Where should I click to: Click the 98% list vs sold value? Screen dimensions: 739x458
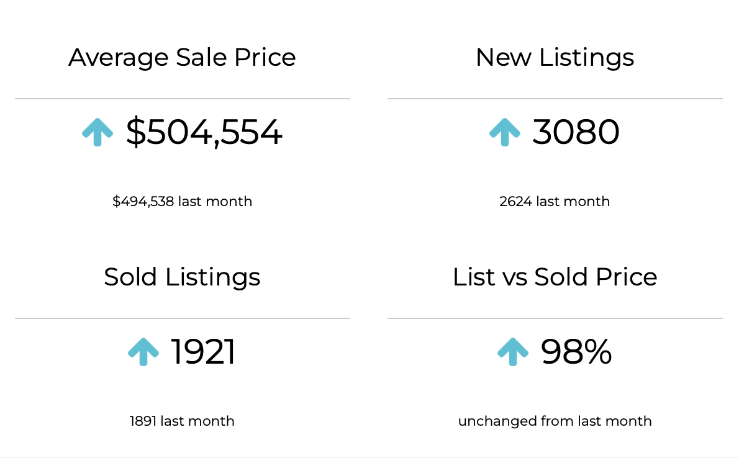[x=576, y=352]
